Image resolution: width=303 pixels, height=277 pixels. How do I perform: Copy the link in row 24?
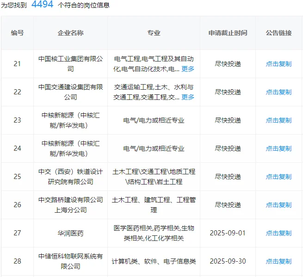click(278, 148)
